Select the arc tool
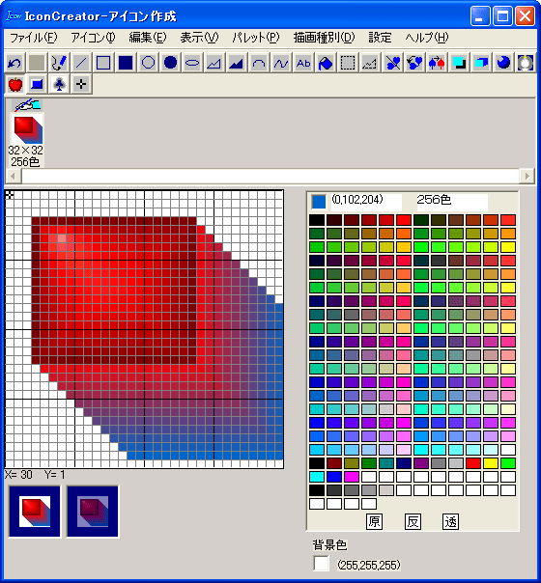The height and width of the screenshot is (583, 541). pyautogui.click(x=259, y=63)
